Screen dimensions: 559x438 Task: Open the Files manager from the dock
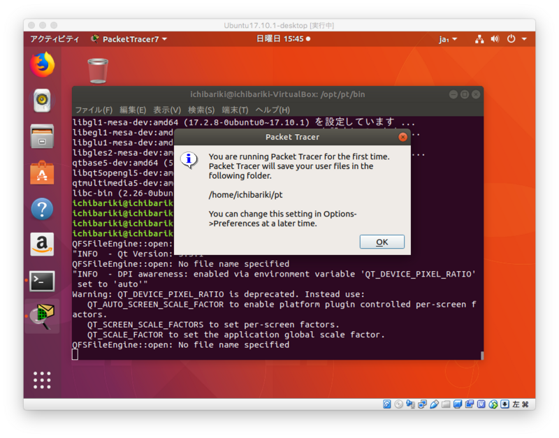click(42, 136)
